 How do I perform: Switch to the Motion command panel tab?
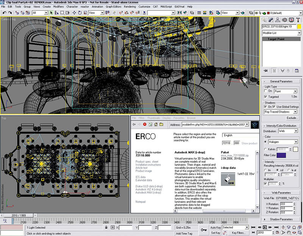(x=284, y=20)
